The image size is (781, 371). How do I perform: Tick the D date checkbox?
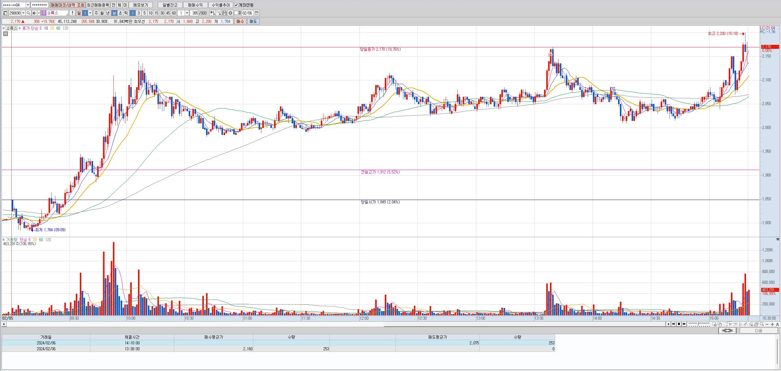pos(236,13)
